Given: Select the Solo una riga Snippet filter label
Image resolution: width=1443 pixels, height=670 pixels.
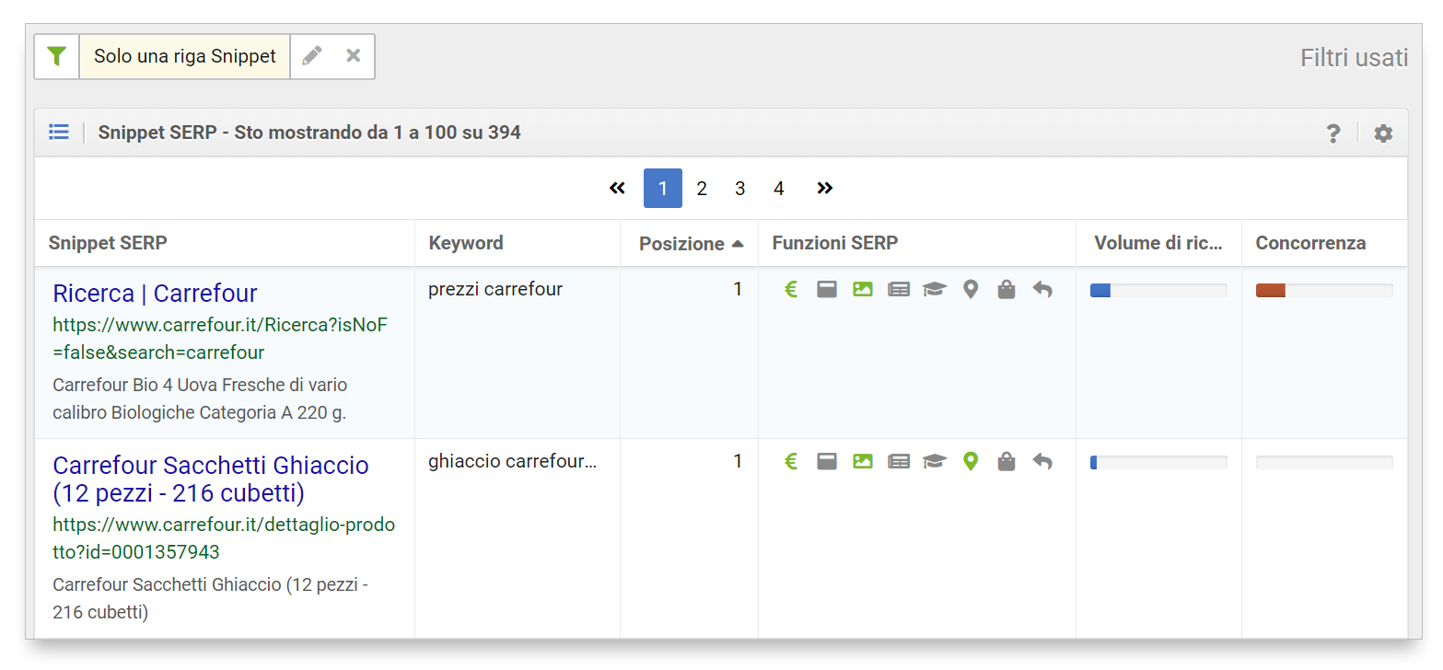Looking at the screenshot, I should [185, 56].
